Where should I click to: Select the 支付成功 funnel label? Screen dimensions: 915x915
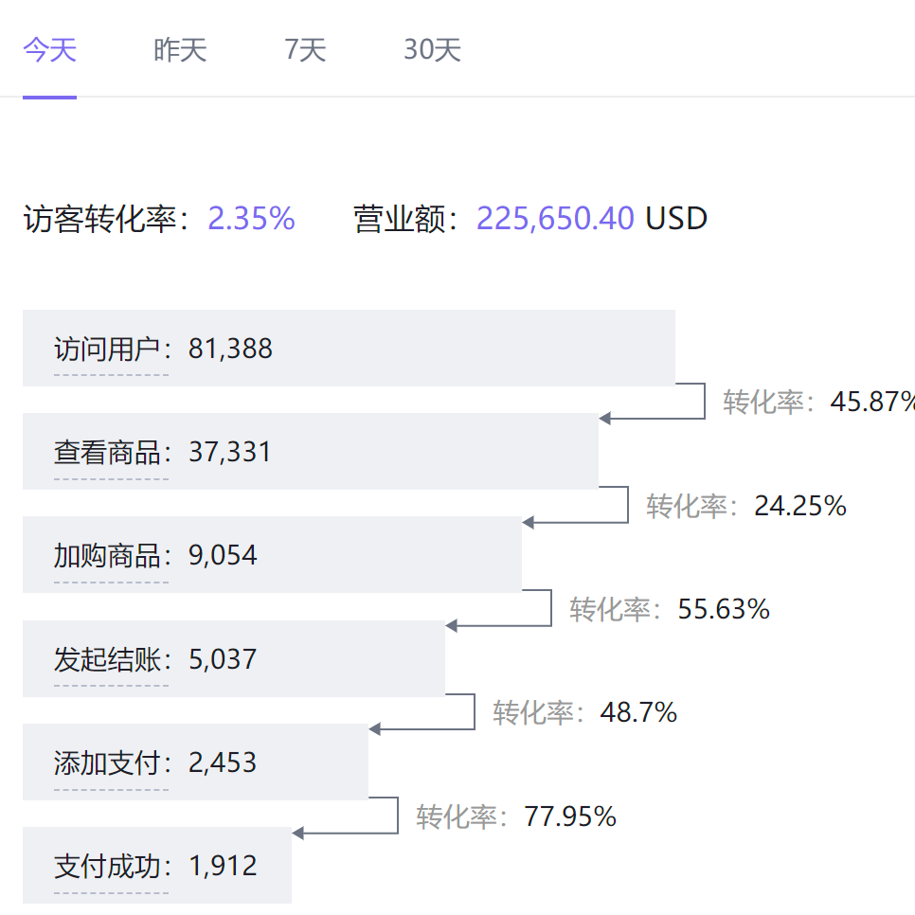[x=111, y=867]
